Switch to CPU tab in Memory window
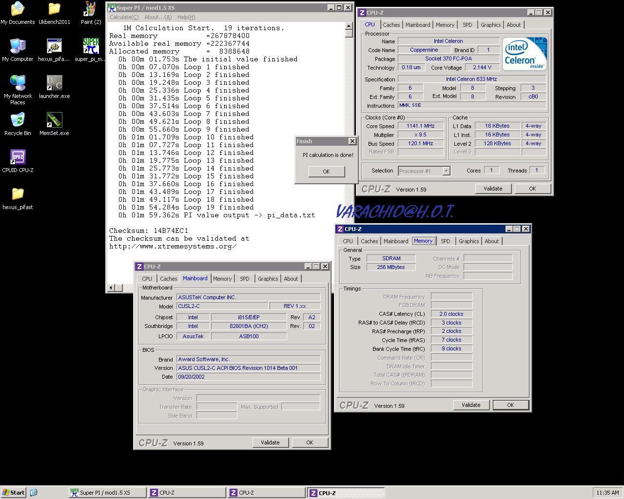This screenshot has height=499, width=624. [x=348, y=241]
